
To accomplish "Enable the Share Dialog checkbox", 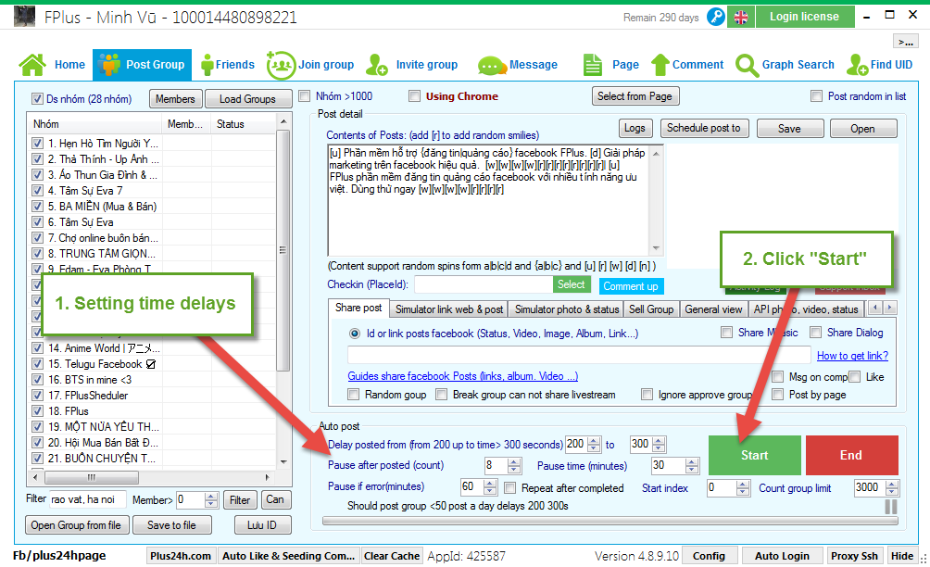I will tap(815, 332).
